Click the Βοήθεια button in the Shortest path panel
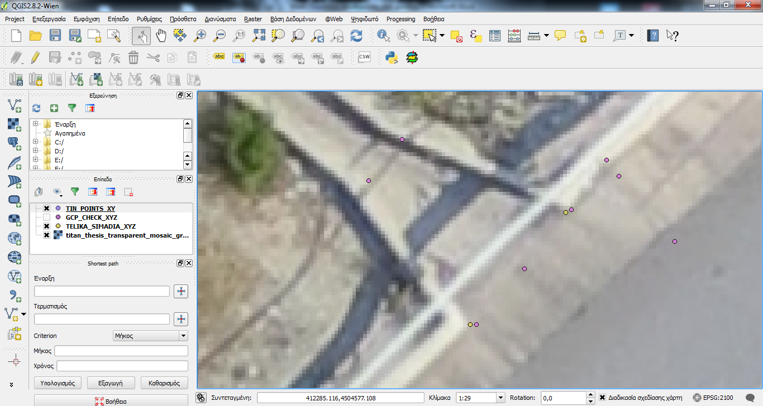763x406 pixels. pyautogui.click(x=111, y=401)
